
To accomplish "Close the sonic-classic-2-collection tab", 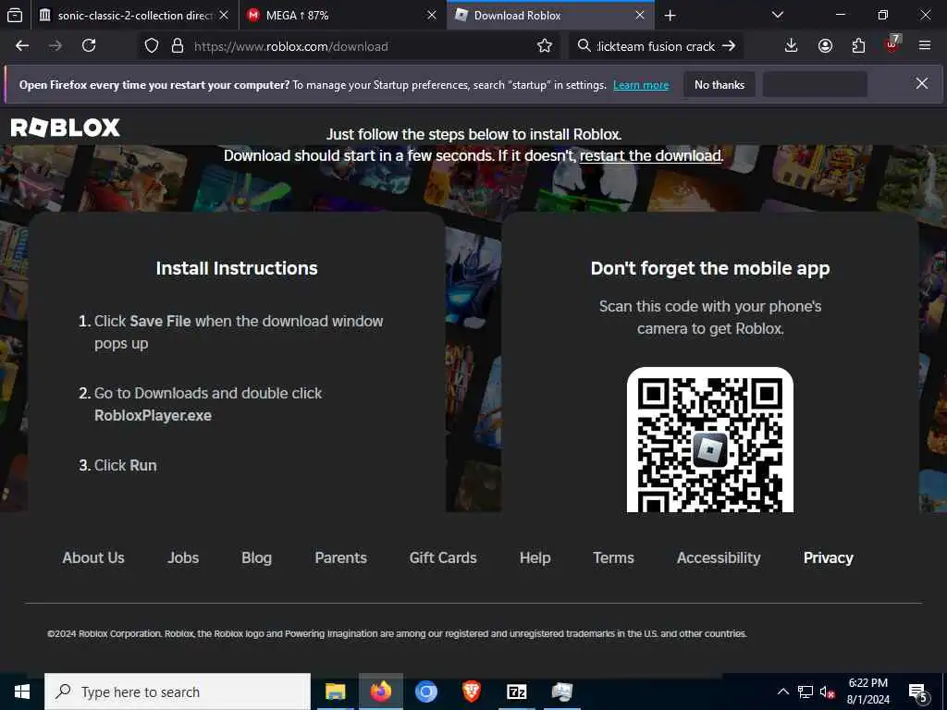I will pyautogui.click(x=224, y=15).
